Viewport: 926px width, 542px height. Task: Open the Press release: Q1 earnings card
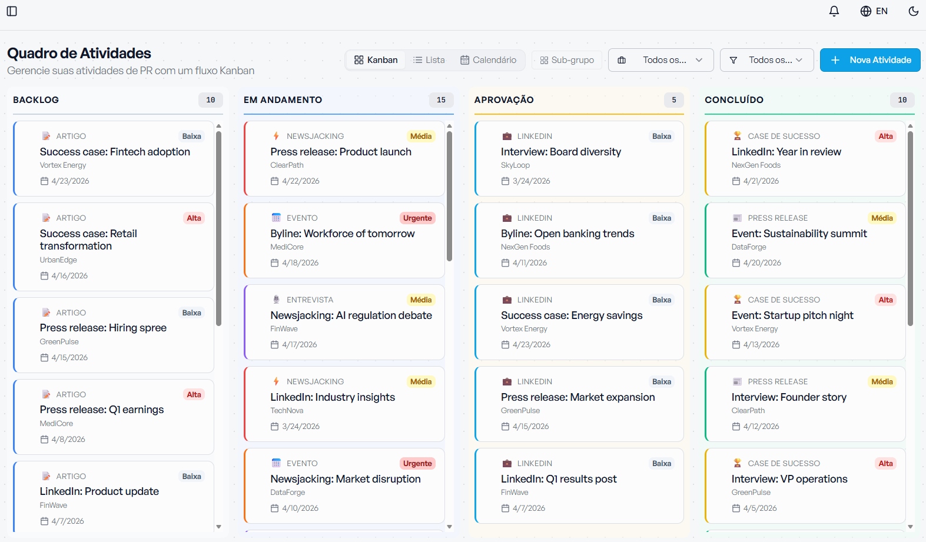point(114,416)
